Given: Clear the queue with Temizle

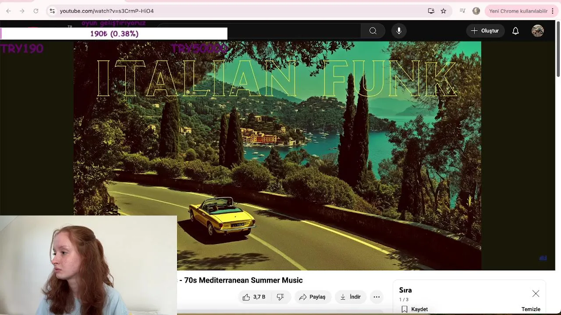Looking at the screenshot, I should [531, 309].
